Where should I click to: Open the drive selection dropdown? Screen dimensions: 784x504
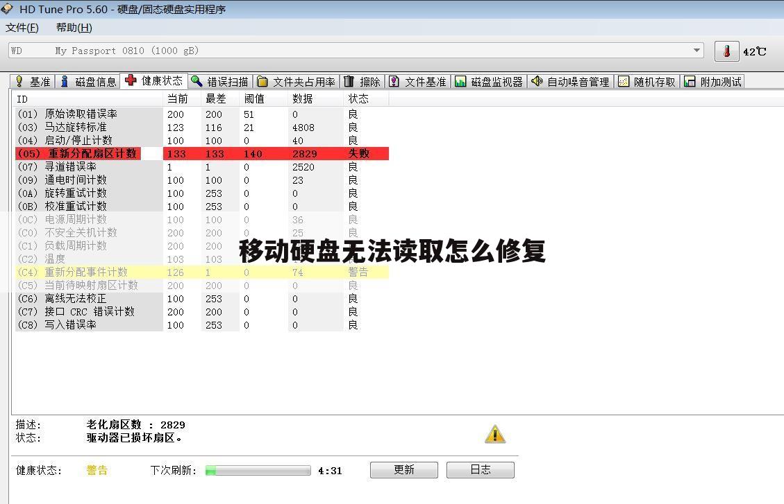tap(697, 50)
